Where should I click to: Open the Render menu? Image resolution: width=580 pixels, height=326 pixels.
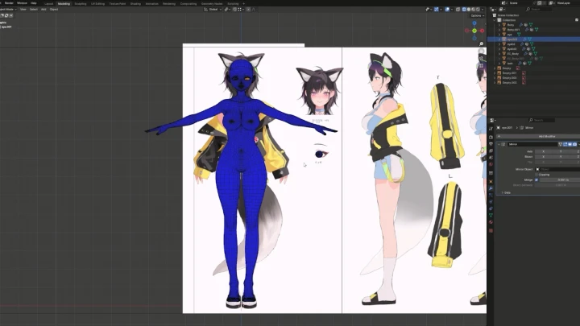pyautogui.click(x=9, y=3)
